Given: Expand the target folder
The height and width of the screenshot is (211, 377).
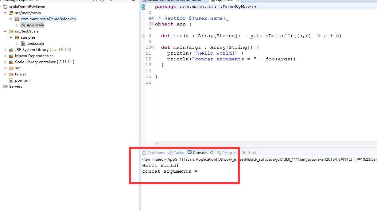Looking at the screenshot, I should [x=5, y=74].
